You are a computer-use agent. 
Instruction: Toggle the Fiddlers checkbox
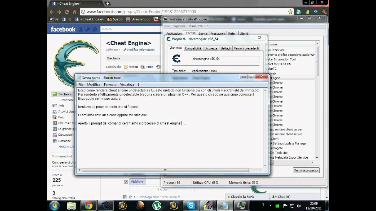126,182
